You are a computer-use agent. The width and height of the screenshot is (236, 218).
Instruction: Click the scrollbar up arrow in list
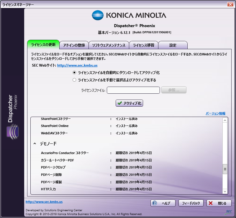225,120
